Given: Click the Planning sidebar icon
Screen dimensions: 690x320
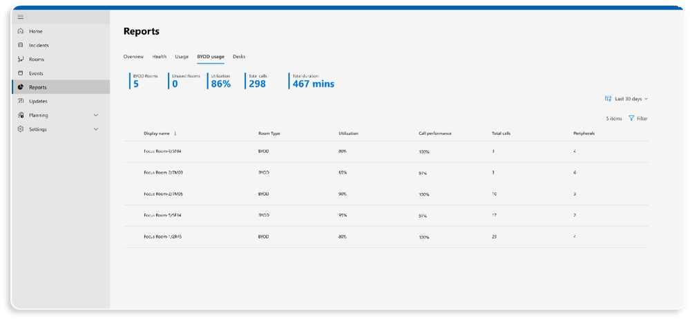Looking at the screenshot, I should (x=21, y=115).
